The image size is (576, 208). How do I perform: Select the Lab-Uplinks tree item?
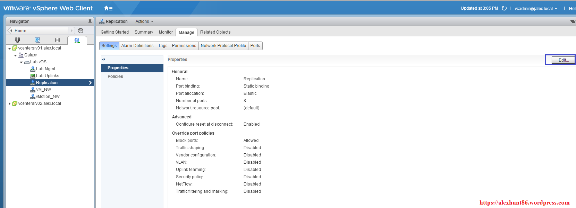[x=47, y=76]
